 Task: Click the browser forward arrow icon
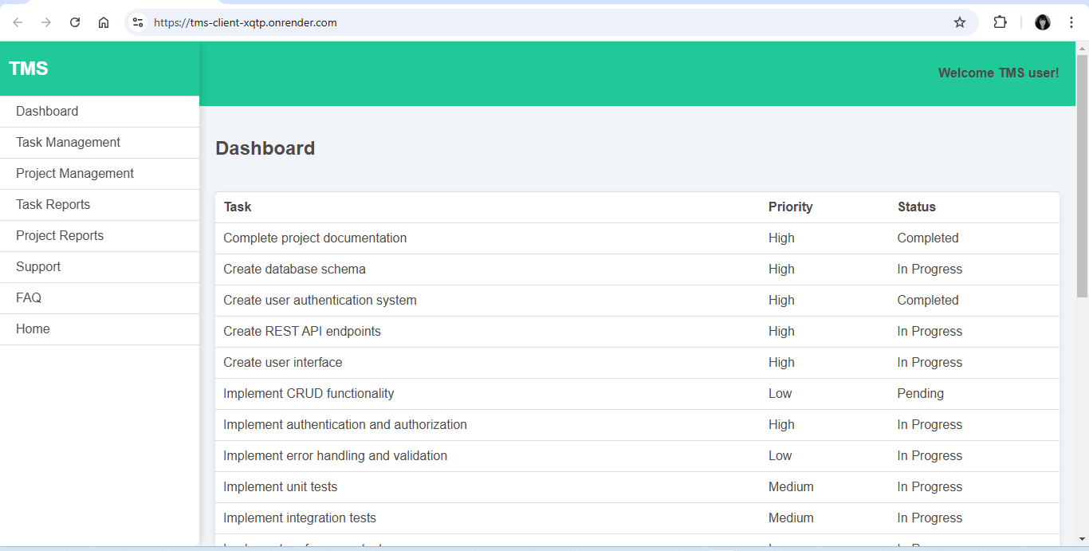pyautogui.click(x=46, y=22)
